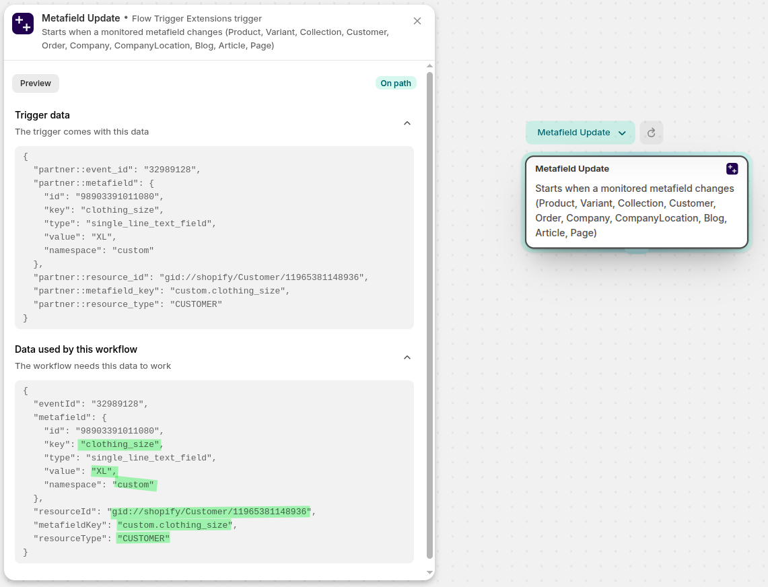Click the highlighted "custom.clothing_size" metafieldKey value
Image resolution: width=768 pixels, height=587 pixels.
tap(174, 525)
